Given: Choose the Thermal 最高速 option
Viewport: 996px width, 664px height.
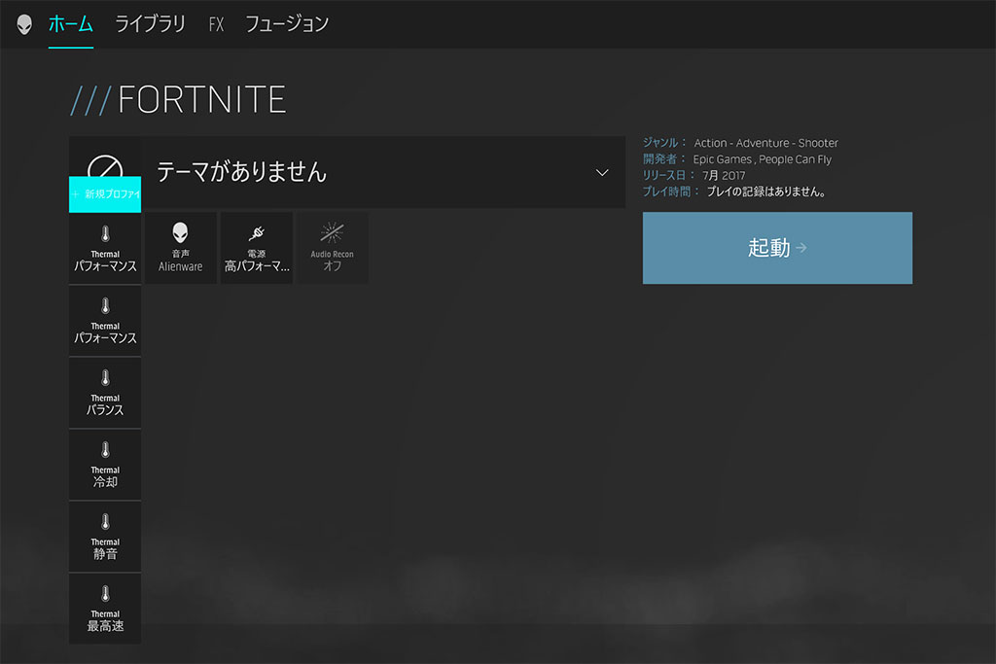Looking at the screenshot, I should (105, 609).
